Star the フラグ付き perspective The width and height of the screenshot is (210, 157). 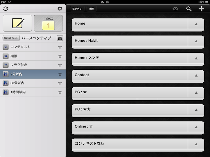pyautogui.click(x=60, y=65)
